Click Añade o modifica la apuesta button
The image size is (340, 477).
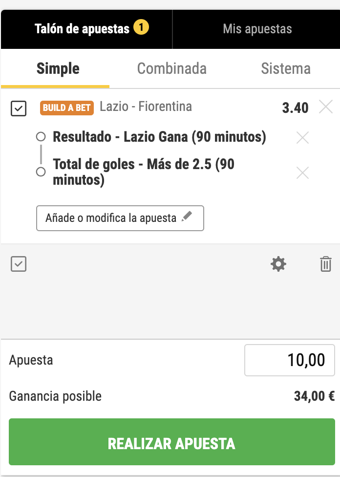coord(120,218)
